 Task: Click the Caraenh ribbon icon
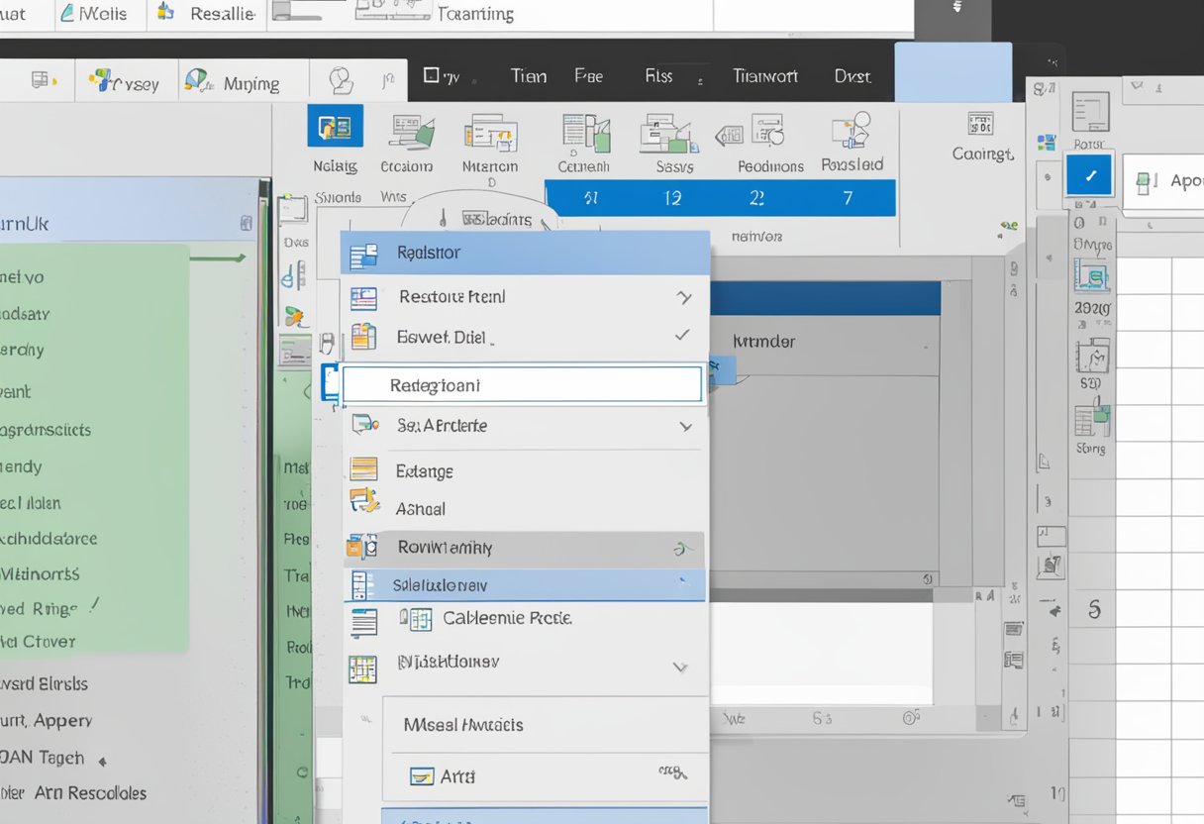click(x=584, y=133)
